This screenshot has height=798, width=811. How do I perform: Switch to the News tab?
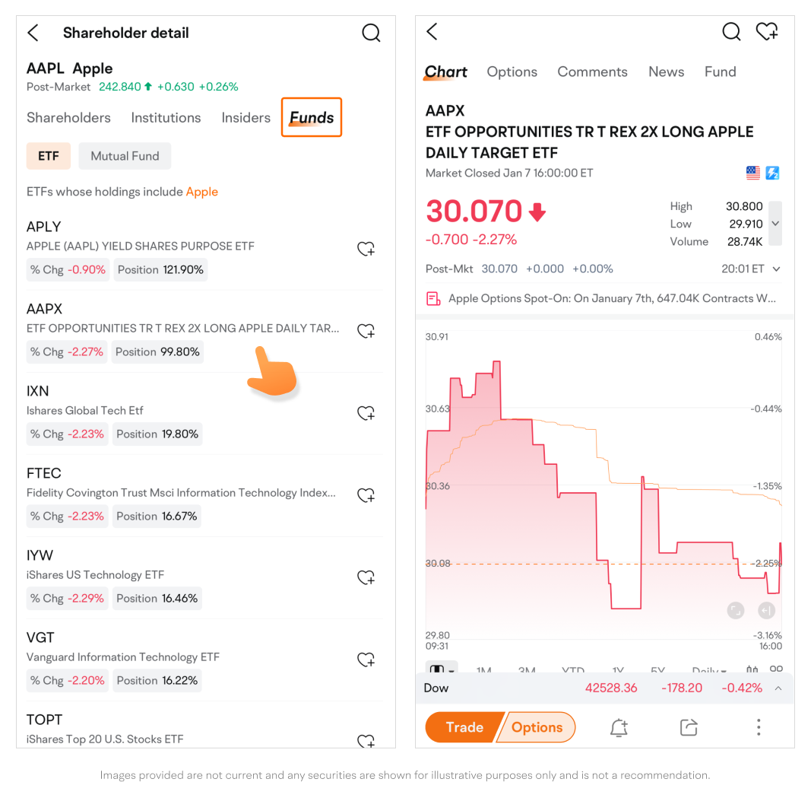point(666,72)
